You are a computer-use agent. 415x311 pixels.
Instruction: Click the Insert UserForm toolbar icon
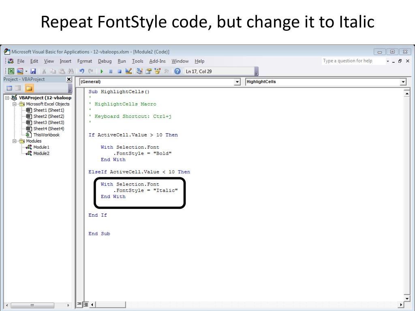(x=20, y=71)
